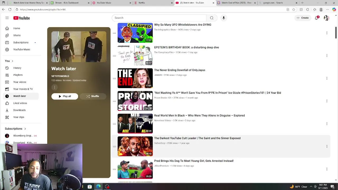Open Windows notification center icon
This screenshot has height=190, width=338.
pos(332,187)
